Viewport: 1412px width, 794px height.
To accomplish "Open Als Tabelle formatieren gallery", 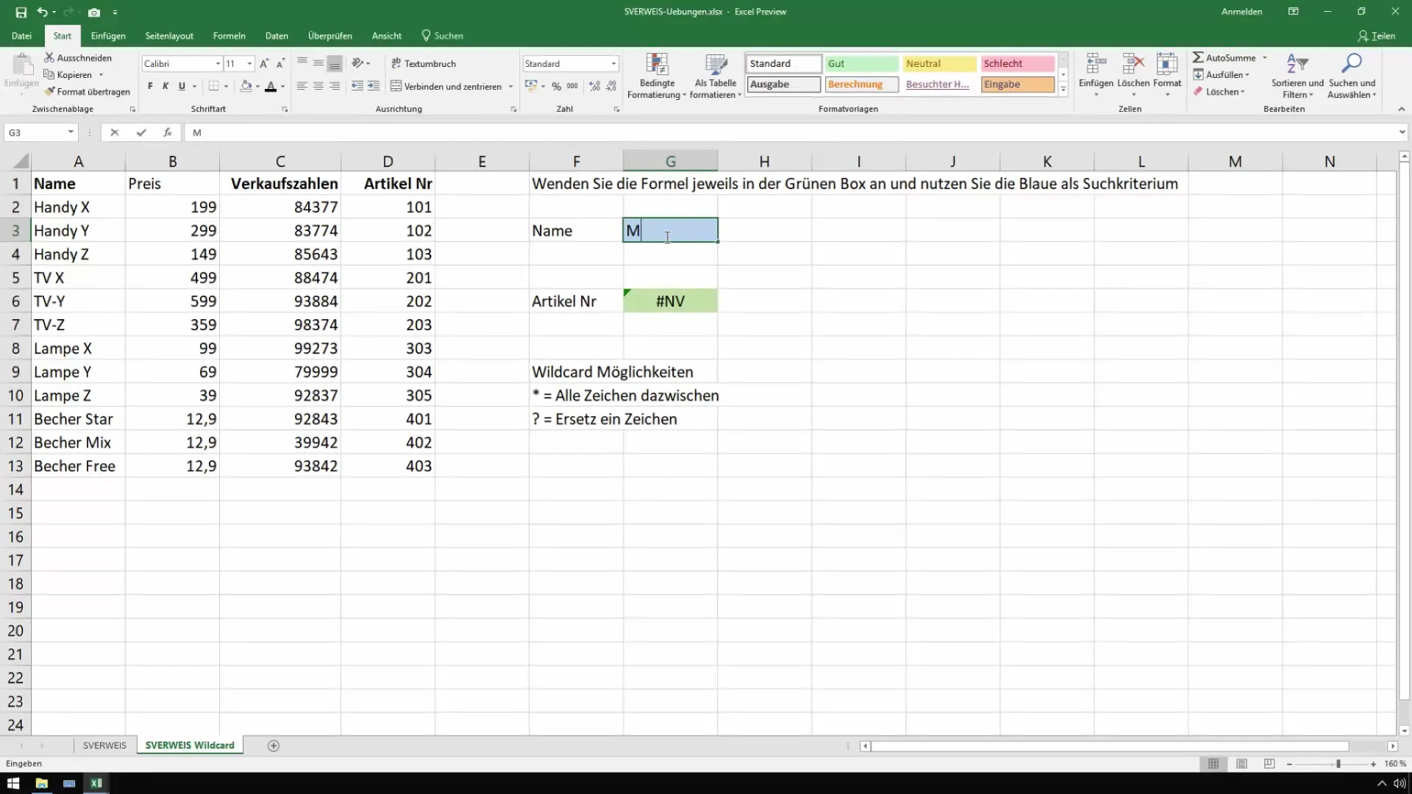I will [x=716, y=76].
